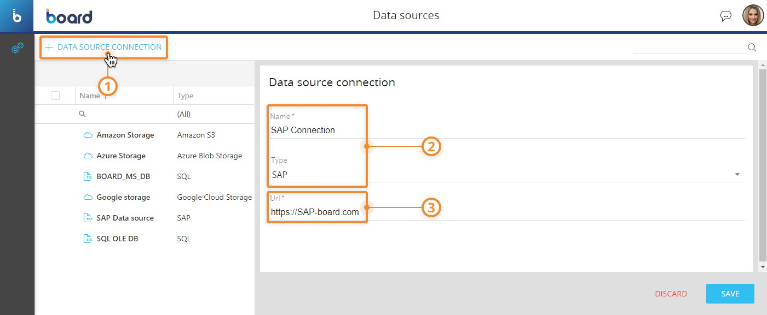The width and height of the screenshot is (767, 315).
Task: Click the BOARD_MS_DB SQL file icon
Action: [88, 176]
